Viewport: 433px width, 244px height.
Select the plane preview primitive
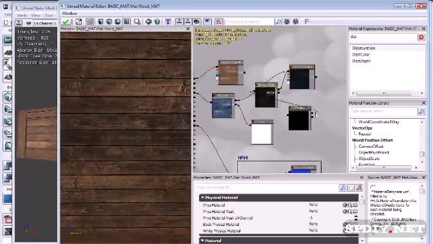coord(127,21)
